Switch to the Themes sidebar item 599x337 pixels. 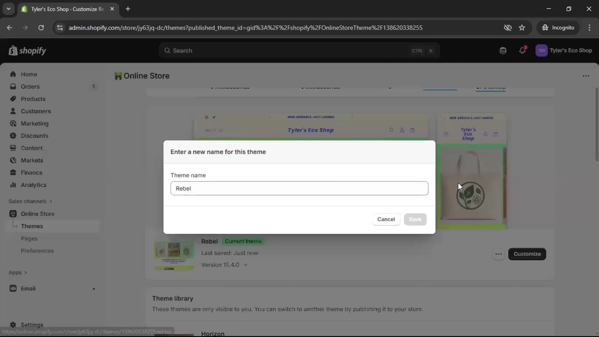(x=32, y=226)
